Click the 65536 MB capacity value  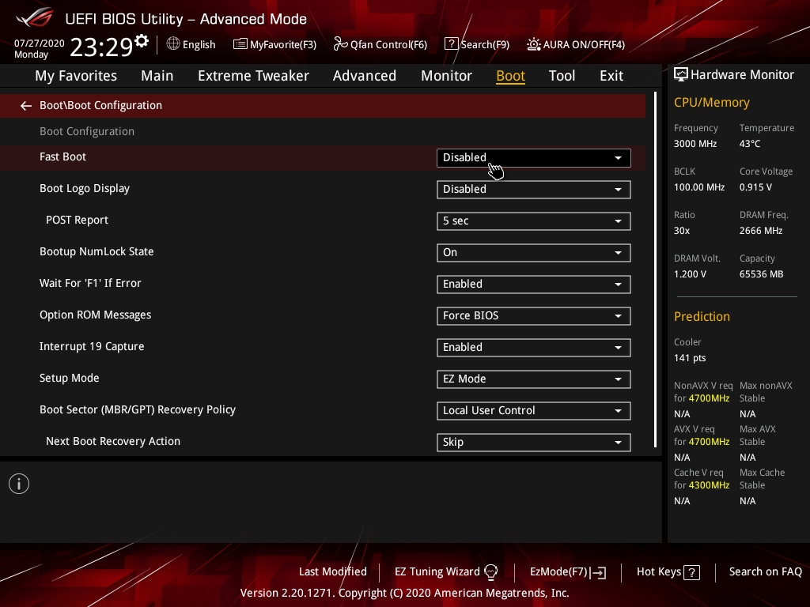click(x=762, y=274)
